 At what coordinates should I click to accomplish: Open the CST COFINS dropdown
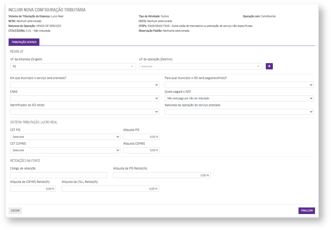click(65, 150)
